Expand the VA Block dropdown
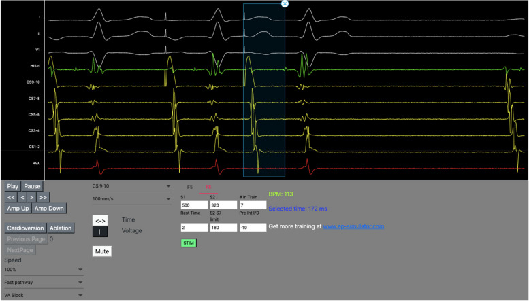 click(43, 296)
